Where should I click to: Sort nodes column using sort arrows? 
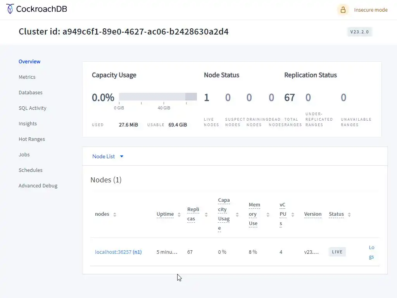click(x=115, y=215)
